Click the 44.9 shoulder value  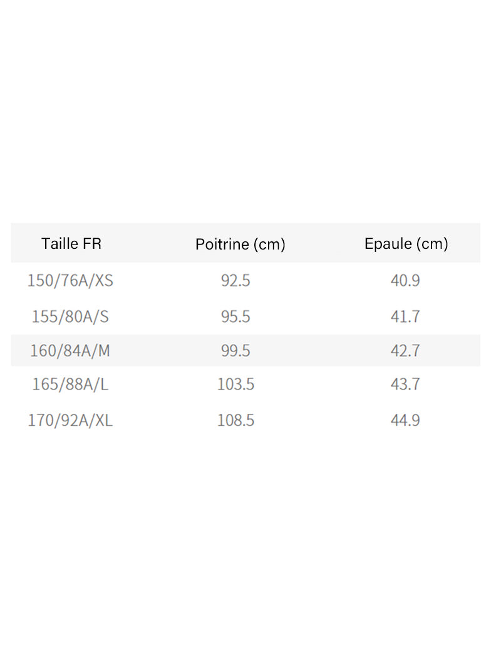point(405,420)
